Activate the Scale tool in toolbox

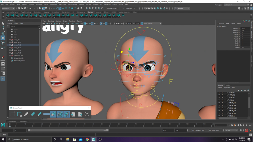[3, 48]
